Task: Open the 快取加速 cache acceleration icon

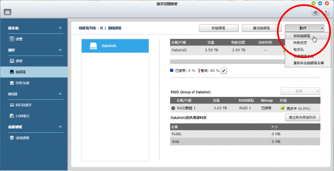Action: pos(12,83)
